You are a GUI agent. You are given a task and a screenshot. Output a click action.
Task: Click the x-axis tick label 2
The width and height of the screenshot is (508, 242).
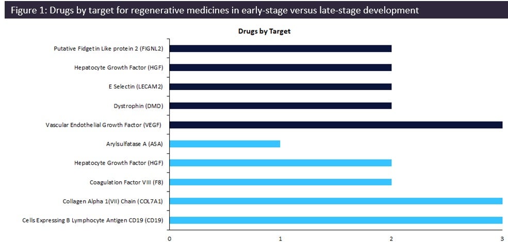tap(391, 237)
